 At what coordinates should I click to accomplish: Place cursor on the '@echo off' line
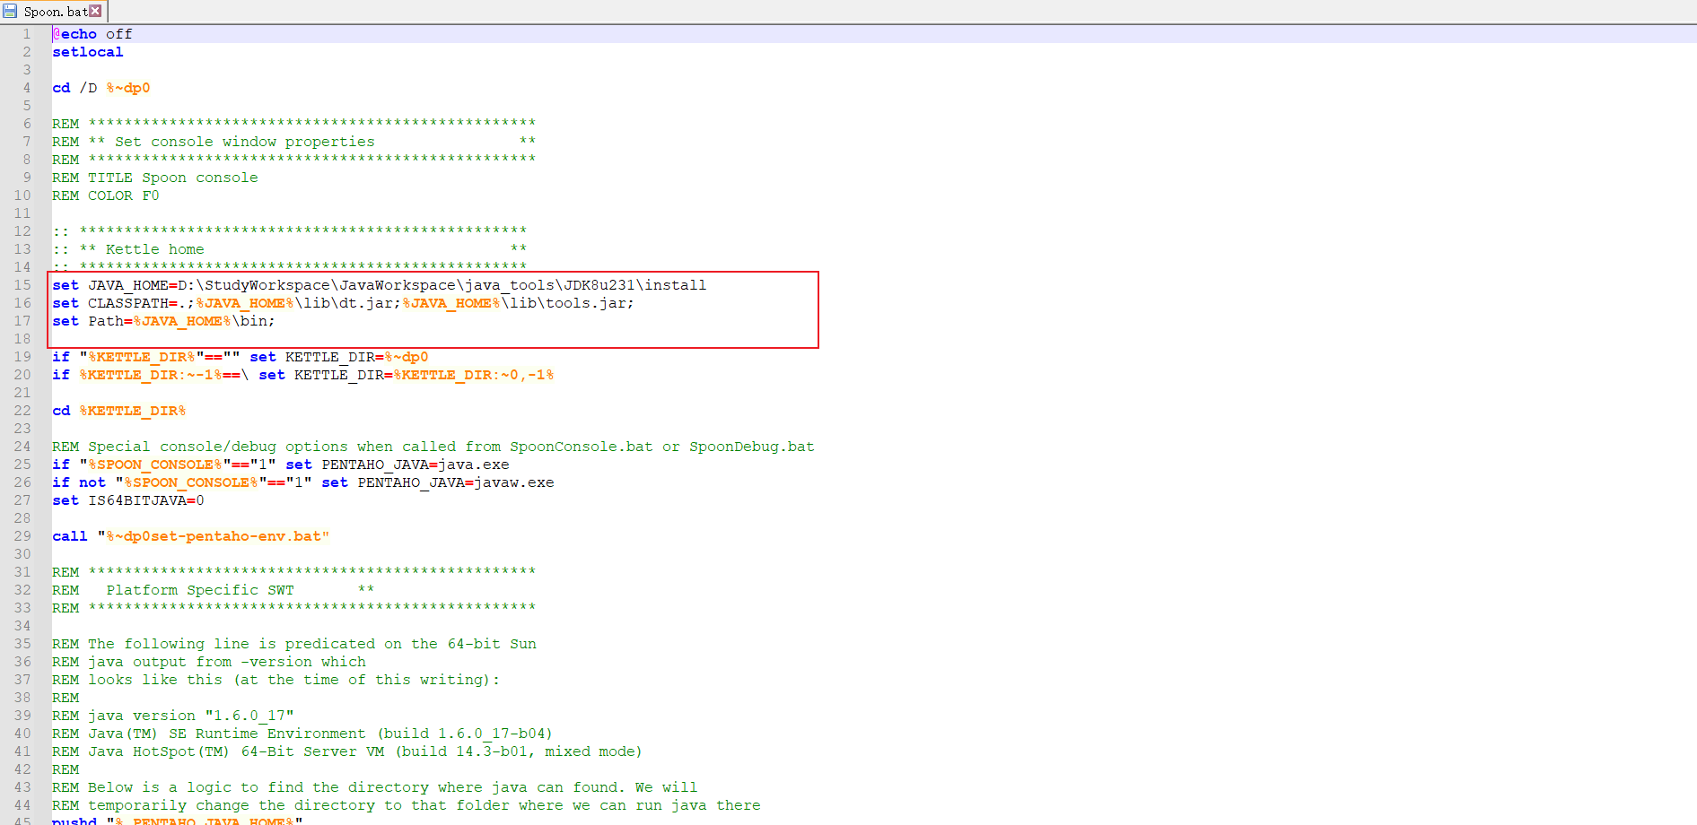92,34
